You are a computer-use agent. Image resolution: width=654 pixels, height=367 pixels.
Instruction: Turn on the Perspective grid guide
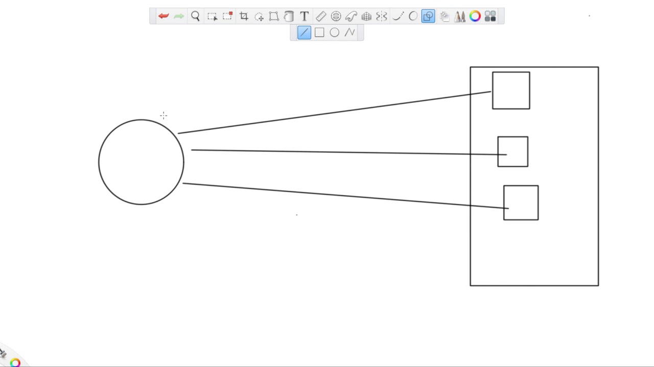[366, 16]
